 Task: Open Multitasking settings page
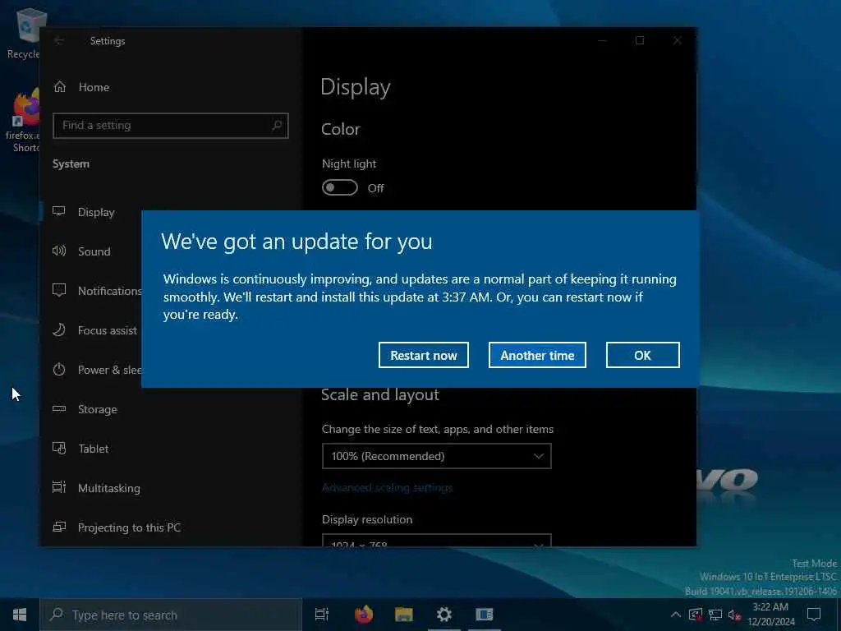coord(109,488)
